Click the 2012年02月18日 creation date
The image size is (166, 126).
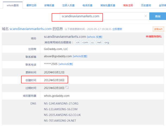pos(54,80)
